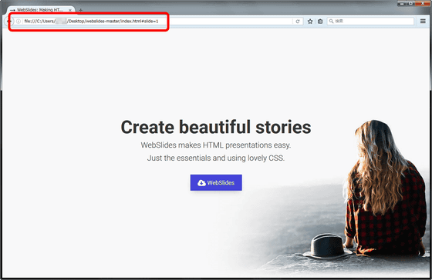Screen dimensions: 432x280
Task: Click the cloud download icon on the button
Action: pyautogui.click(x=201, y=183)
